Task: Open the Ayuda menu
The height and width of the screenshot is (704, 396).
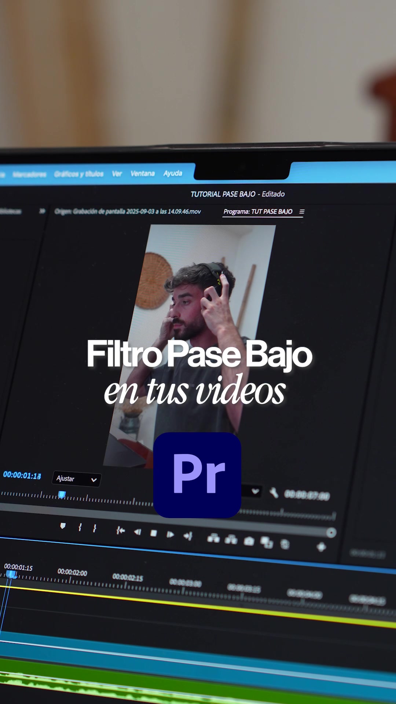Action: (173, 173)
